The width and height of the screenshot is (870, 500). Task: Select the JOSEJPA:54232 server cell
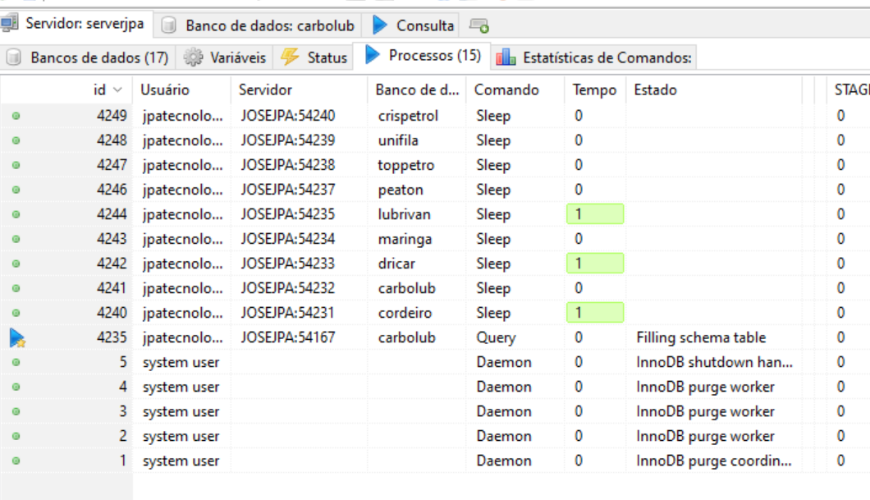[299, 288]
